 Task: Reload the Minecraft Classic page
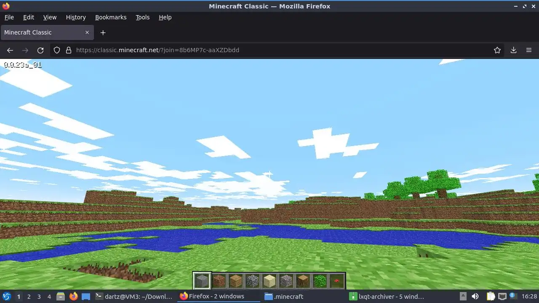[40, 50]
